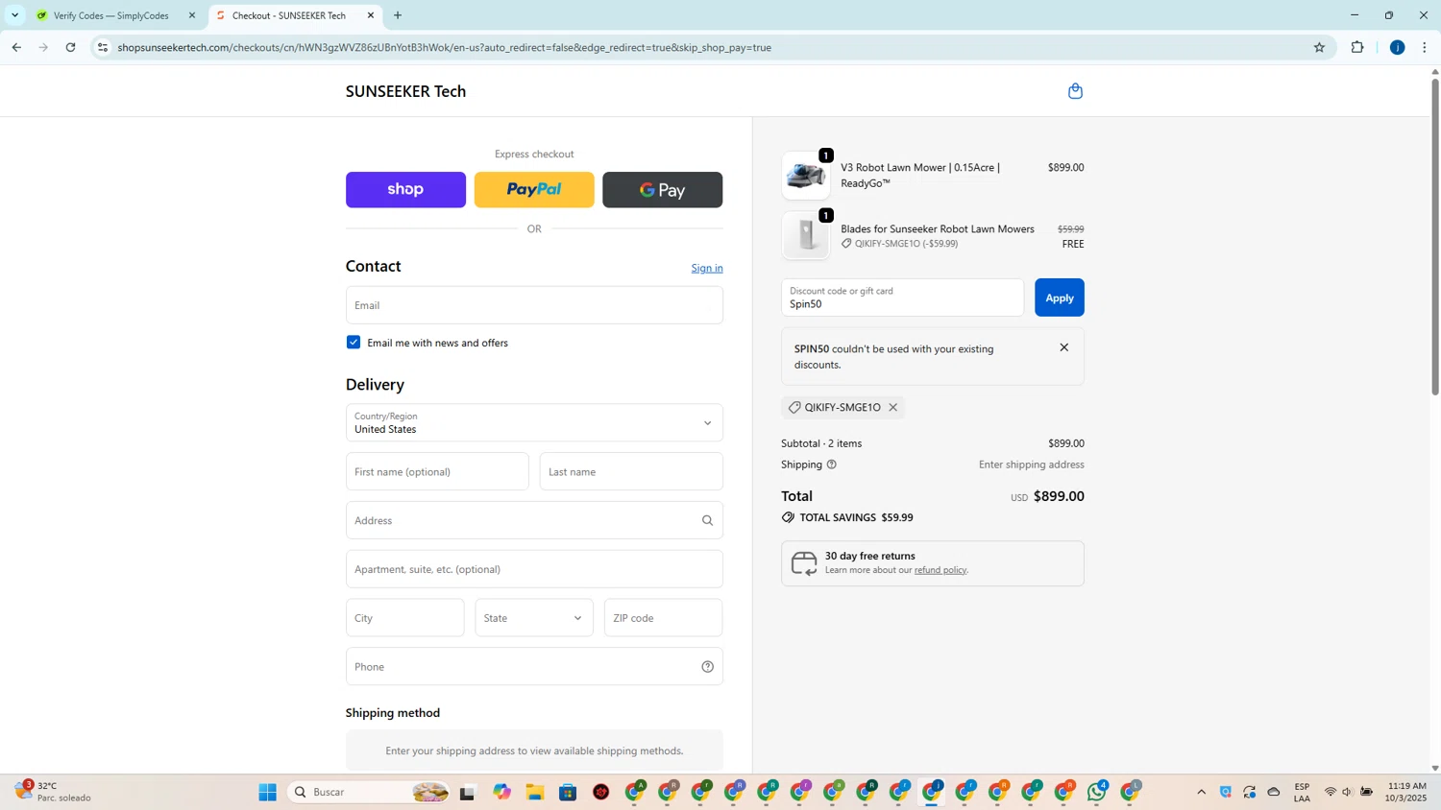This screenshot has height=810, width=1441.
Task: Click the discount code or gift card field
Action: click(903, 298)
